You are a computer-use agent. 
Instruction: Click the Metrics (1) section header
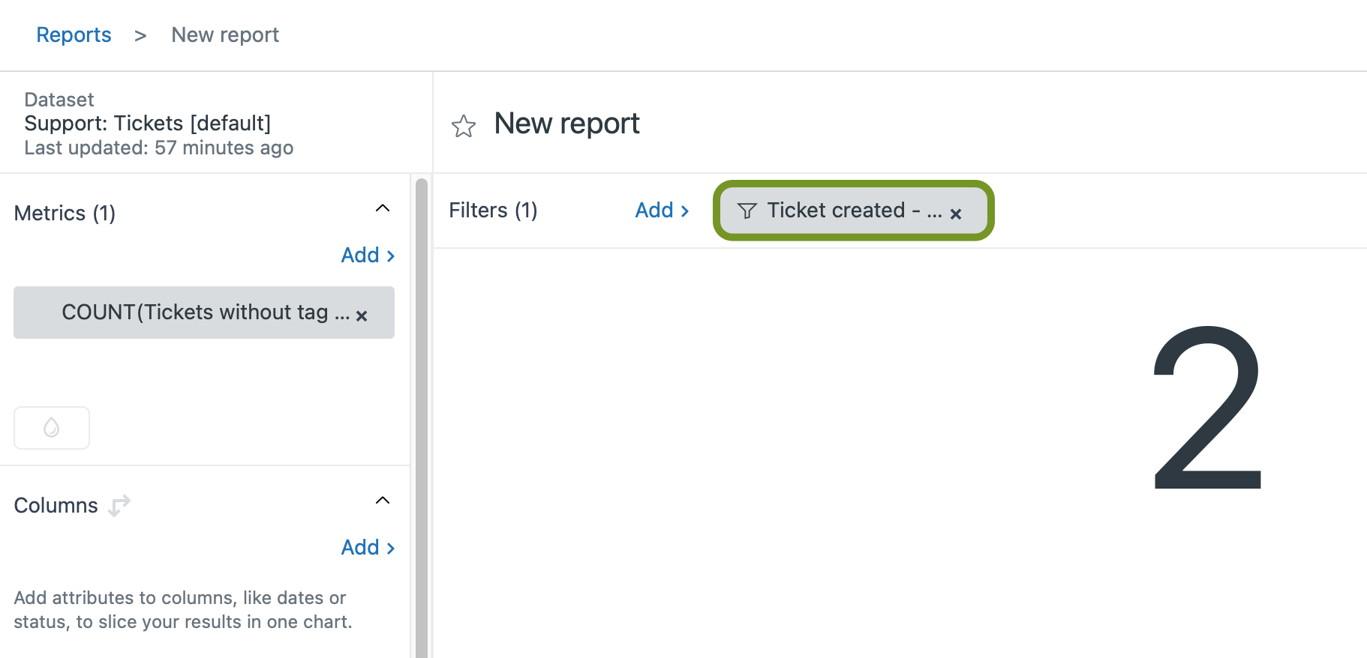coord(65,214)
